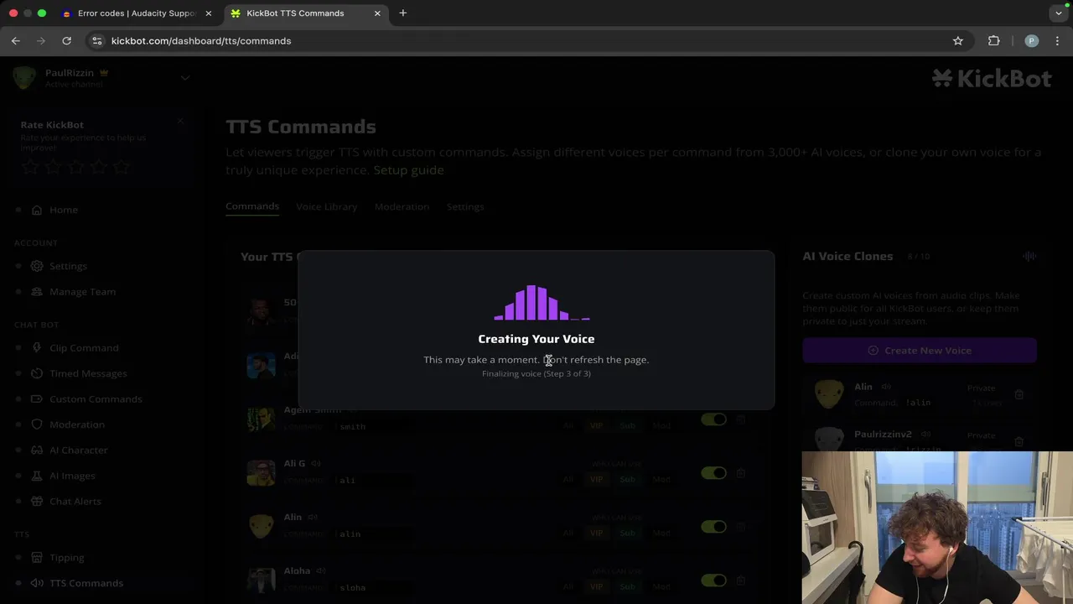
Task: Reload the page in the browser
Action: click(66, 40)
